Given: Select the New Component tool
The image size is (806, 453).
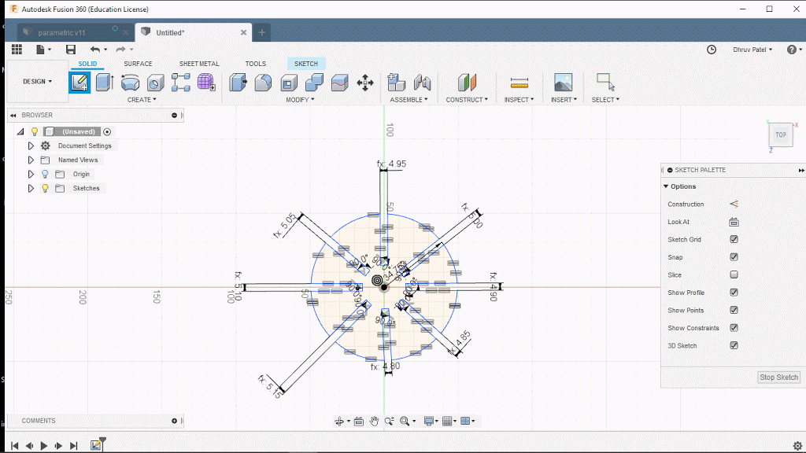Looking at the screenshot, I should [x=397, y=83].
